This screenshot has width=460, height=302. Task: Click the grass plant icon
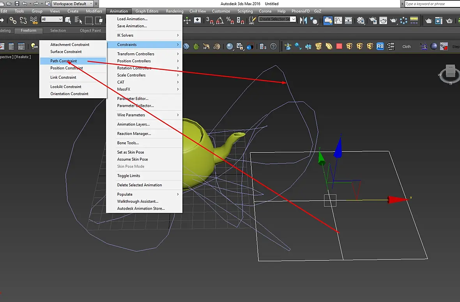pos(196,46)
